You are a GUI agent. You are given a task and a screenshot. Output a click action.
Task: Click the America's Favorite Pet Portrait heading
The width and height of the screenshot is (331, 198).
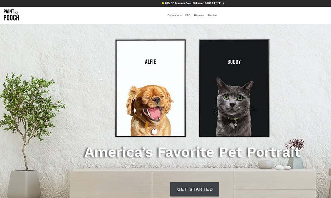[192, 152]
